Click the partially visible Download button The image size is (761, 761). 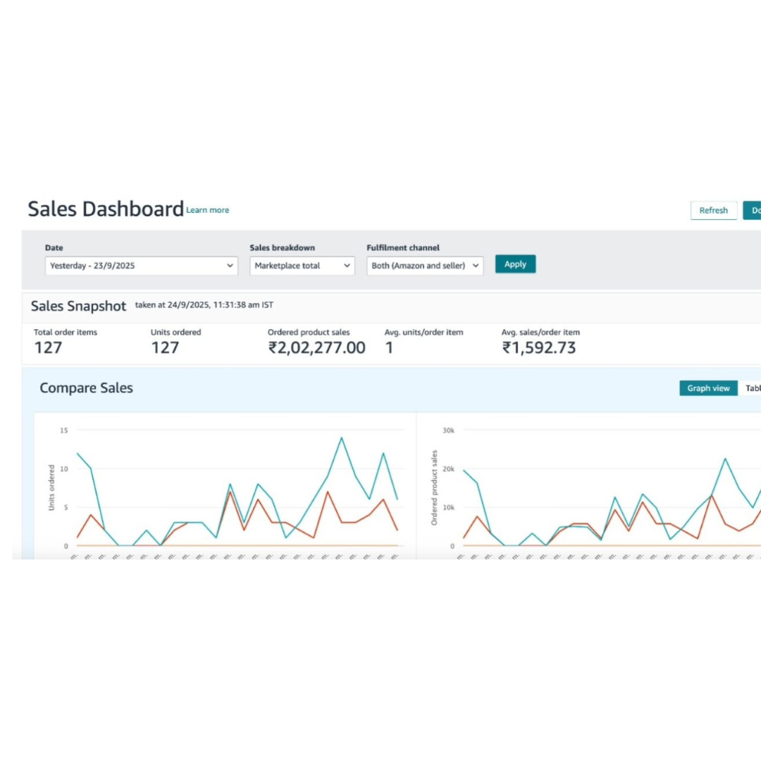click(x=753, y=210)
